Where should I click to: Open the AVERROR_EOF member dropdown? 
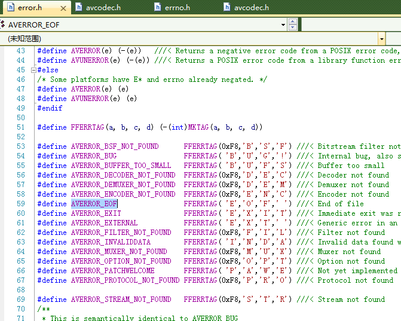(283, 25)
